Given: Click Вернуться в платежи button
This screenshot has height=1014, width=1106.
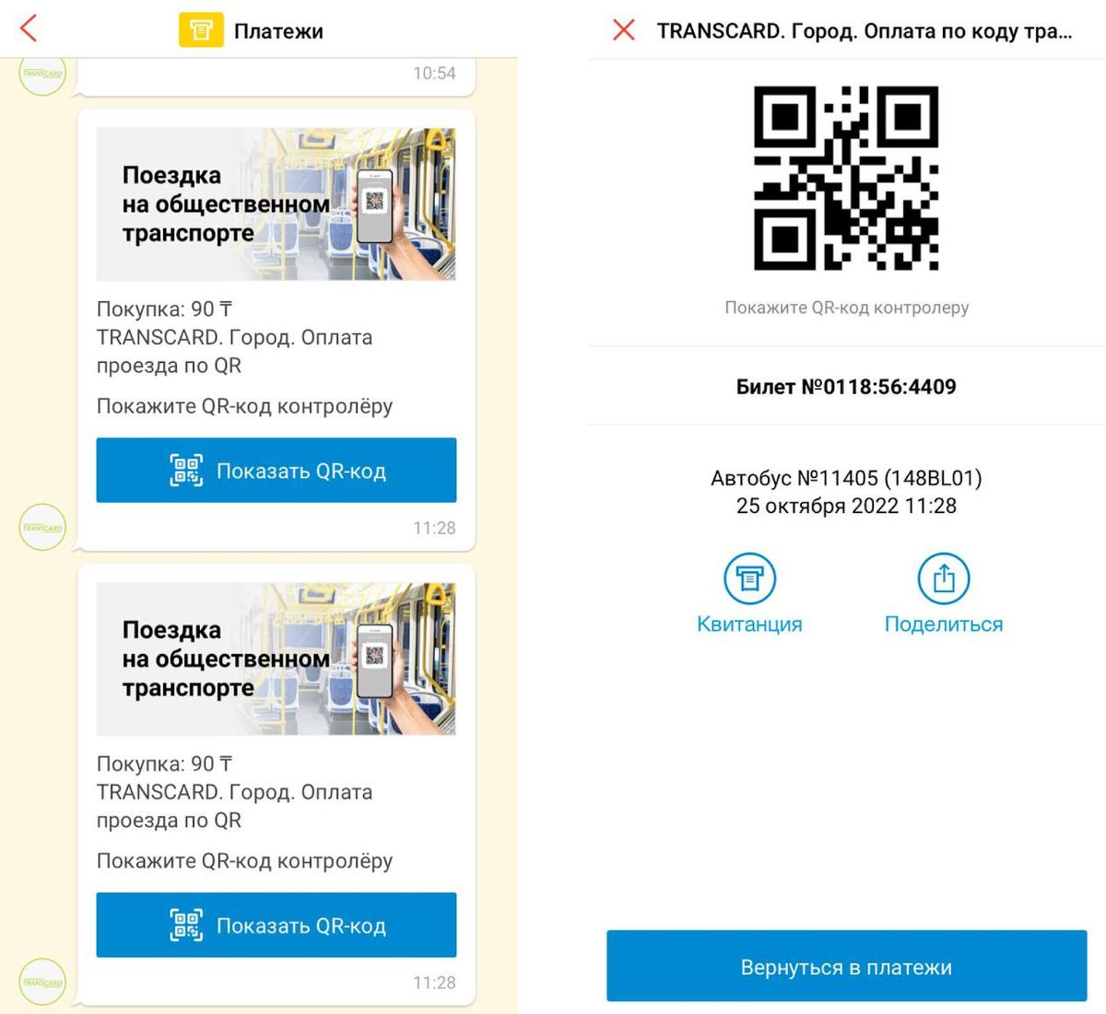Looking at the screenshot, I should pos(846,966).
